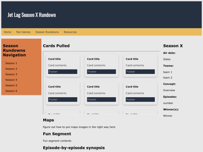203x152 pixels.
Task: Click the Cards Pulled heading
Action: point(56,46)
